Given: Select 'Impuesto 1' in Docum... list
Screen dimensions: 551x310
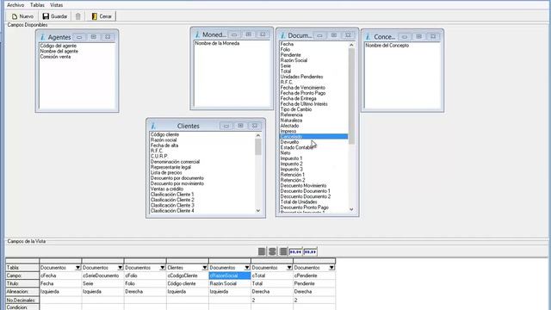Looking at the screenshot, I should point(291,158).
